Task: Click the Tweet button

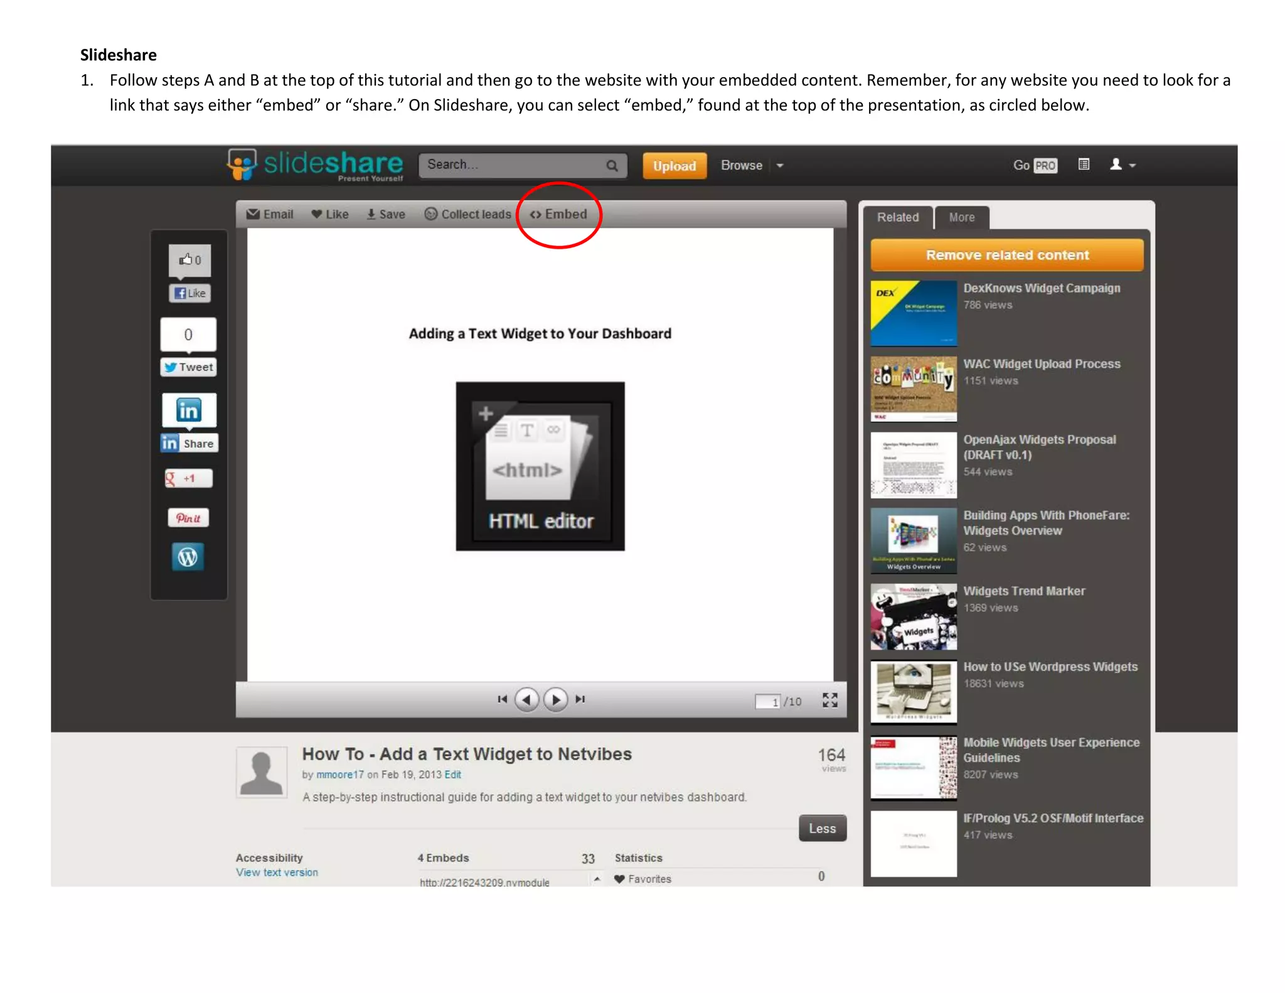Action: [x=189, y=367]
